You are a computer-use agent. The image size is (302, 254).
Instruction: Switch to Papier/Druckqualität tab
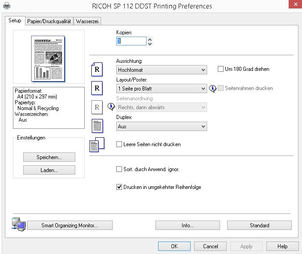(49, 21)
